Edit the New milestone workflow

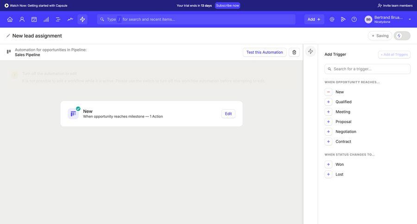point(228,114)
